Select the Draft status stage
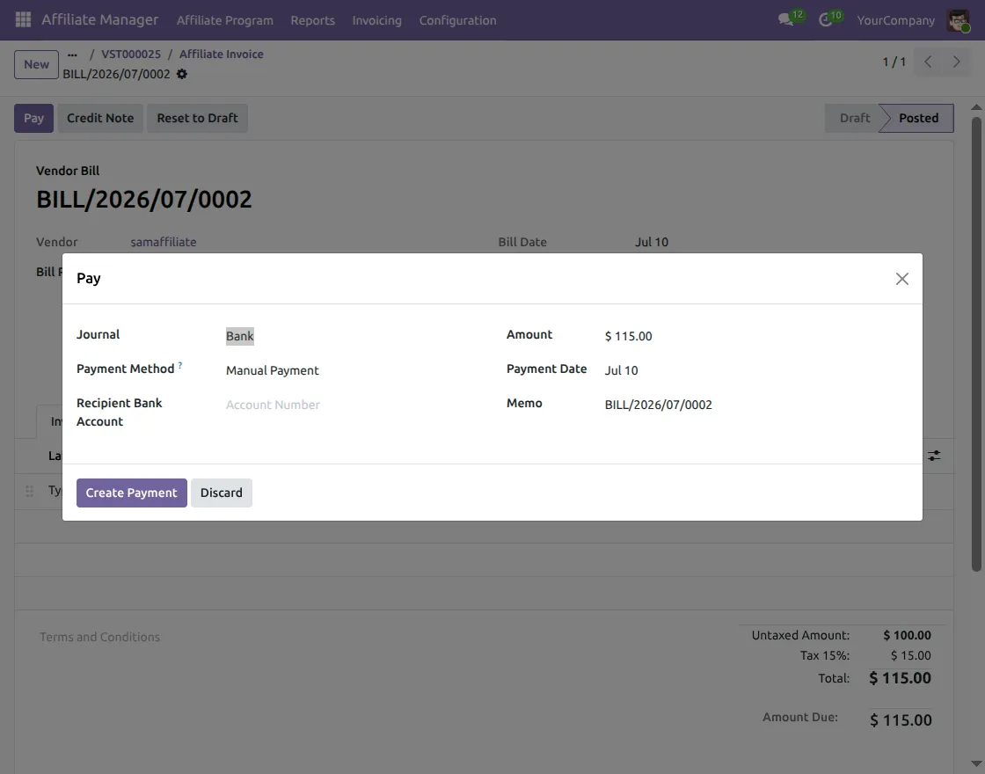The height and width of the screenshot is (774, 985). tap(854, 118)
